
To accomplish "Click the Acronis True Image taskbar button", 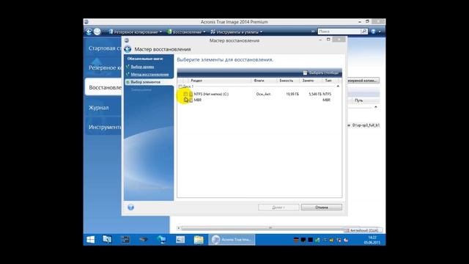I will point(232,240).
